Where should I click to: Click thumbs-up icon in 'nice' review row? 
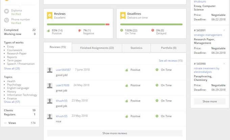tap(127, 116)
